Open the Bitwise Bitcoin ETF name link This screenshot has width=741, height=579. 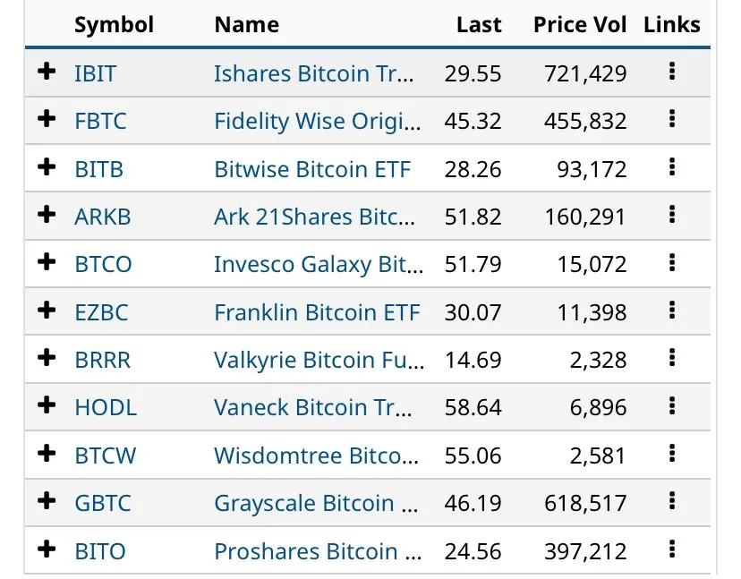[x=312, y=168]
